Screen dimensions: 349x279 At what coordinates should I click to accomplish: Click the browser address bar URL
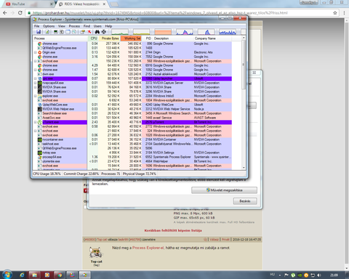click(160, 13)
